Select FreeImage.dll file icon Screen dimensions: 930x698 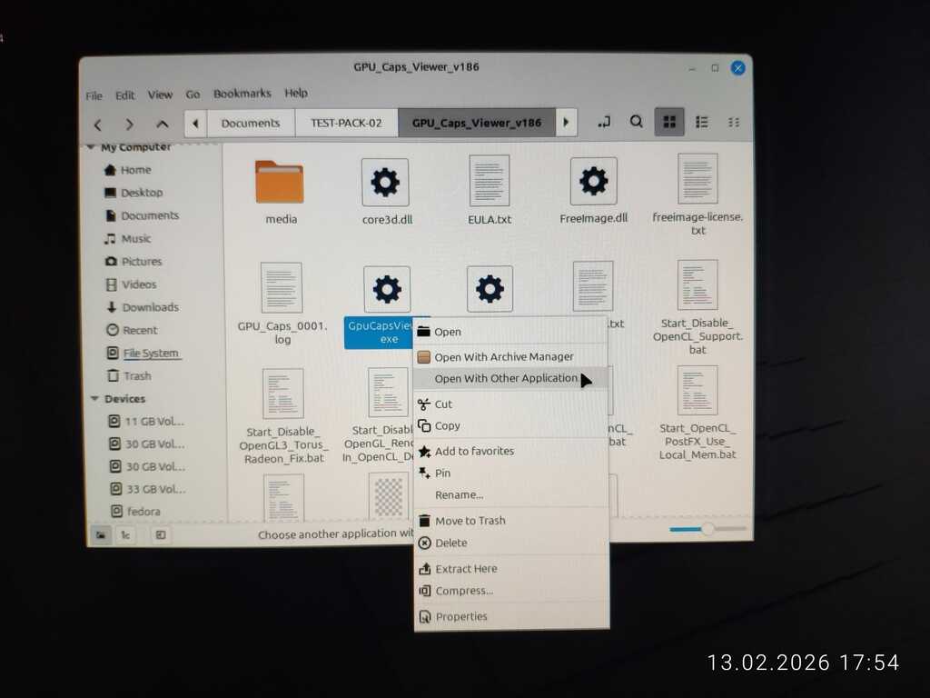point(593,181)
